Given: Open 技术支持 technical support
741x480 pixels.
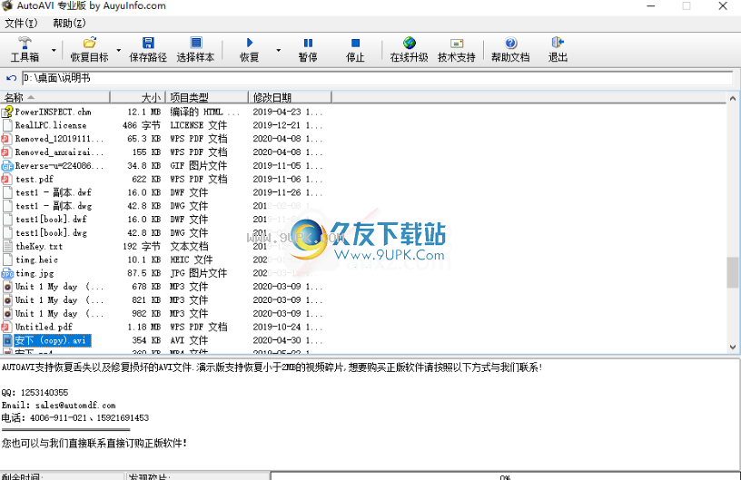Looking at the screenshot, I should 457,50.
